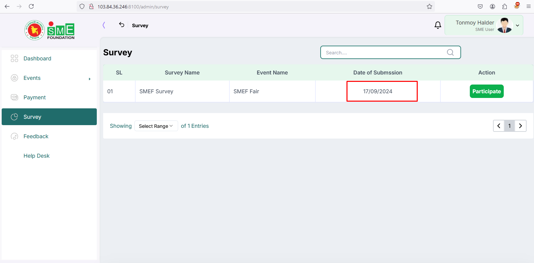The height and width of the screenshot is (263, 534).
Task: Click the Feedback sidebar icon
Action: [x=14, y=136]
